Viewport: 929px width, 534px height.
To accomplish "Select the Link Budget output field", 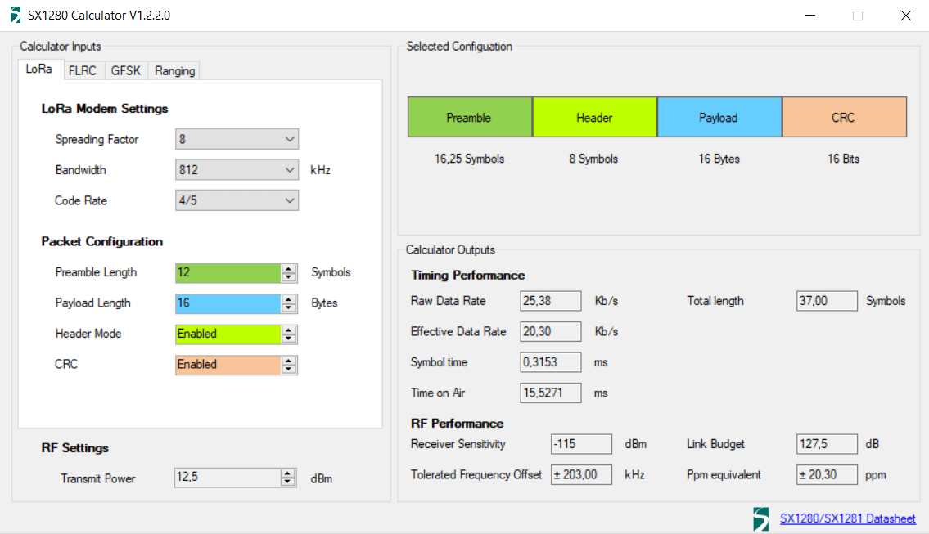I will 827,444.
